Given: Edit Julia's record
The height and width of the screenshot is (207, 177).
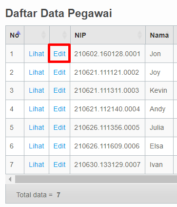Looking at the screenshot, I should pos(59,127).
